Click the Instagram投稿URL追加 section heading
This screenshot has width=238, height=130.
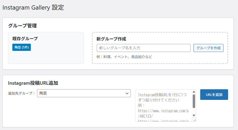point(33,83)
